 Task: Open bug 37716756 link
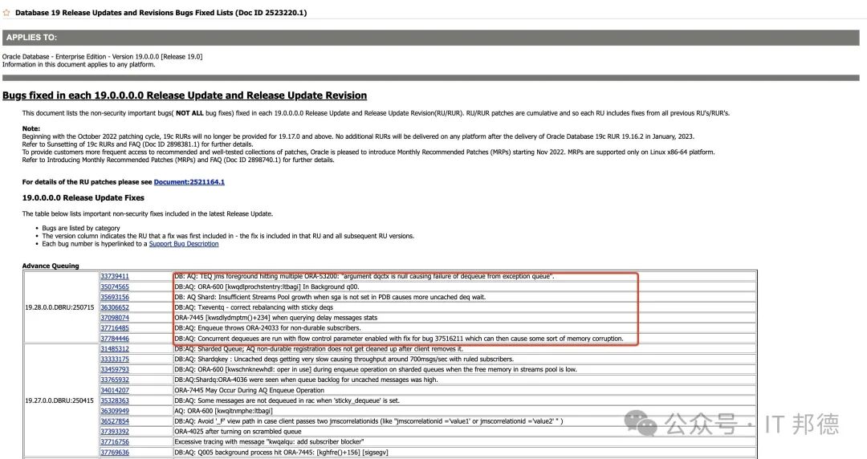(115, 442)
